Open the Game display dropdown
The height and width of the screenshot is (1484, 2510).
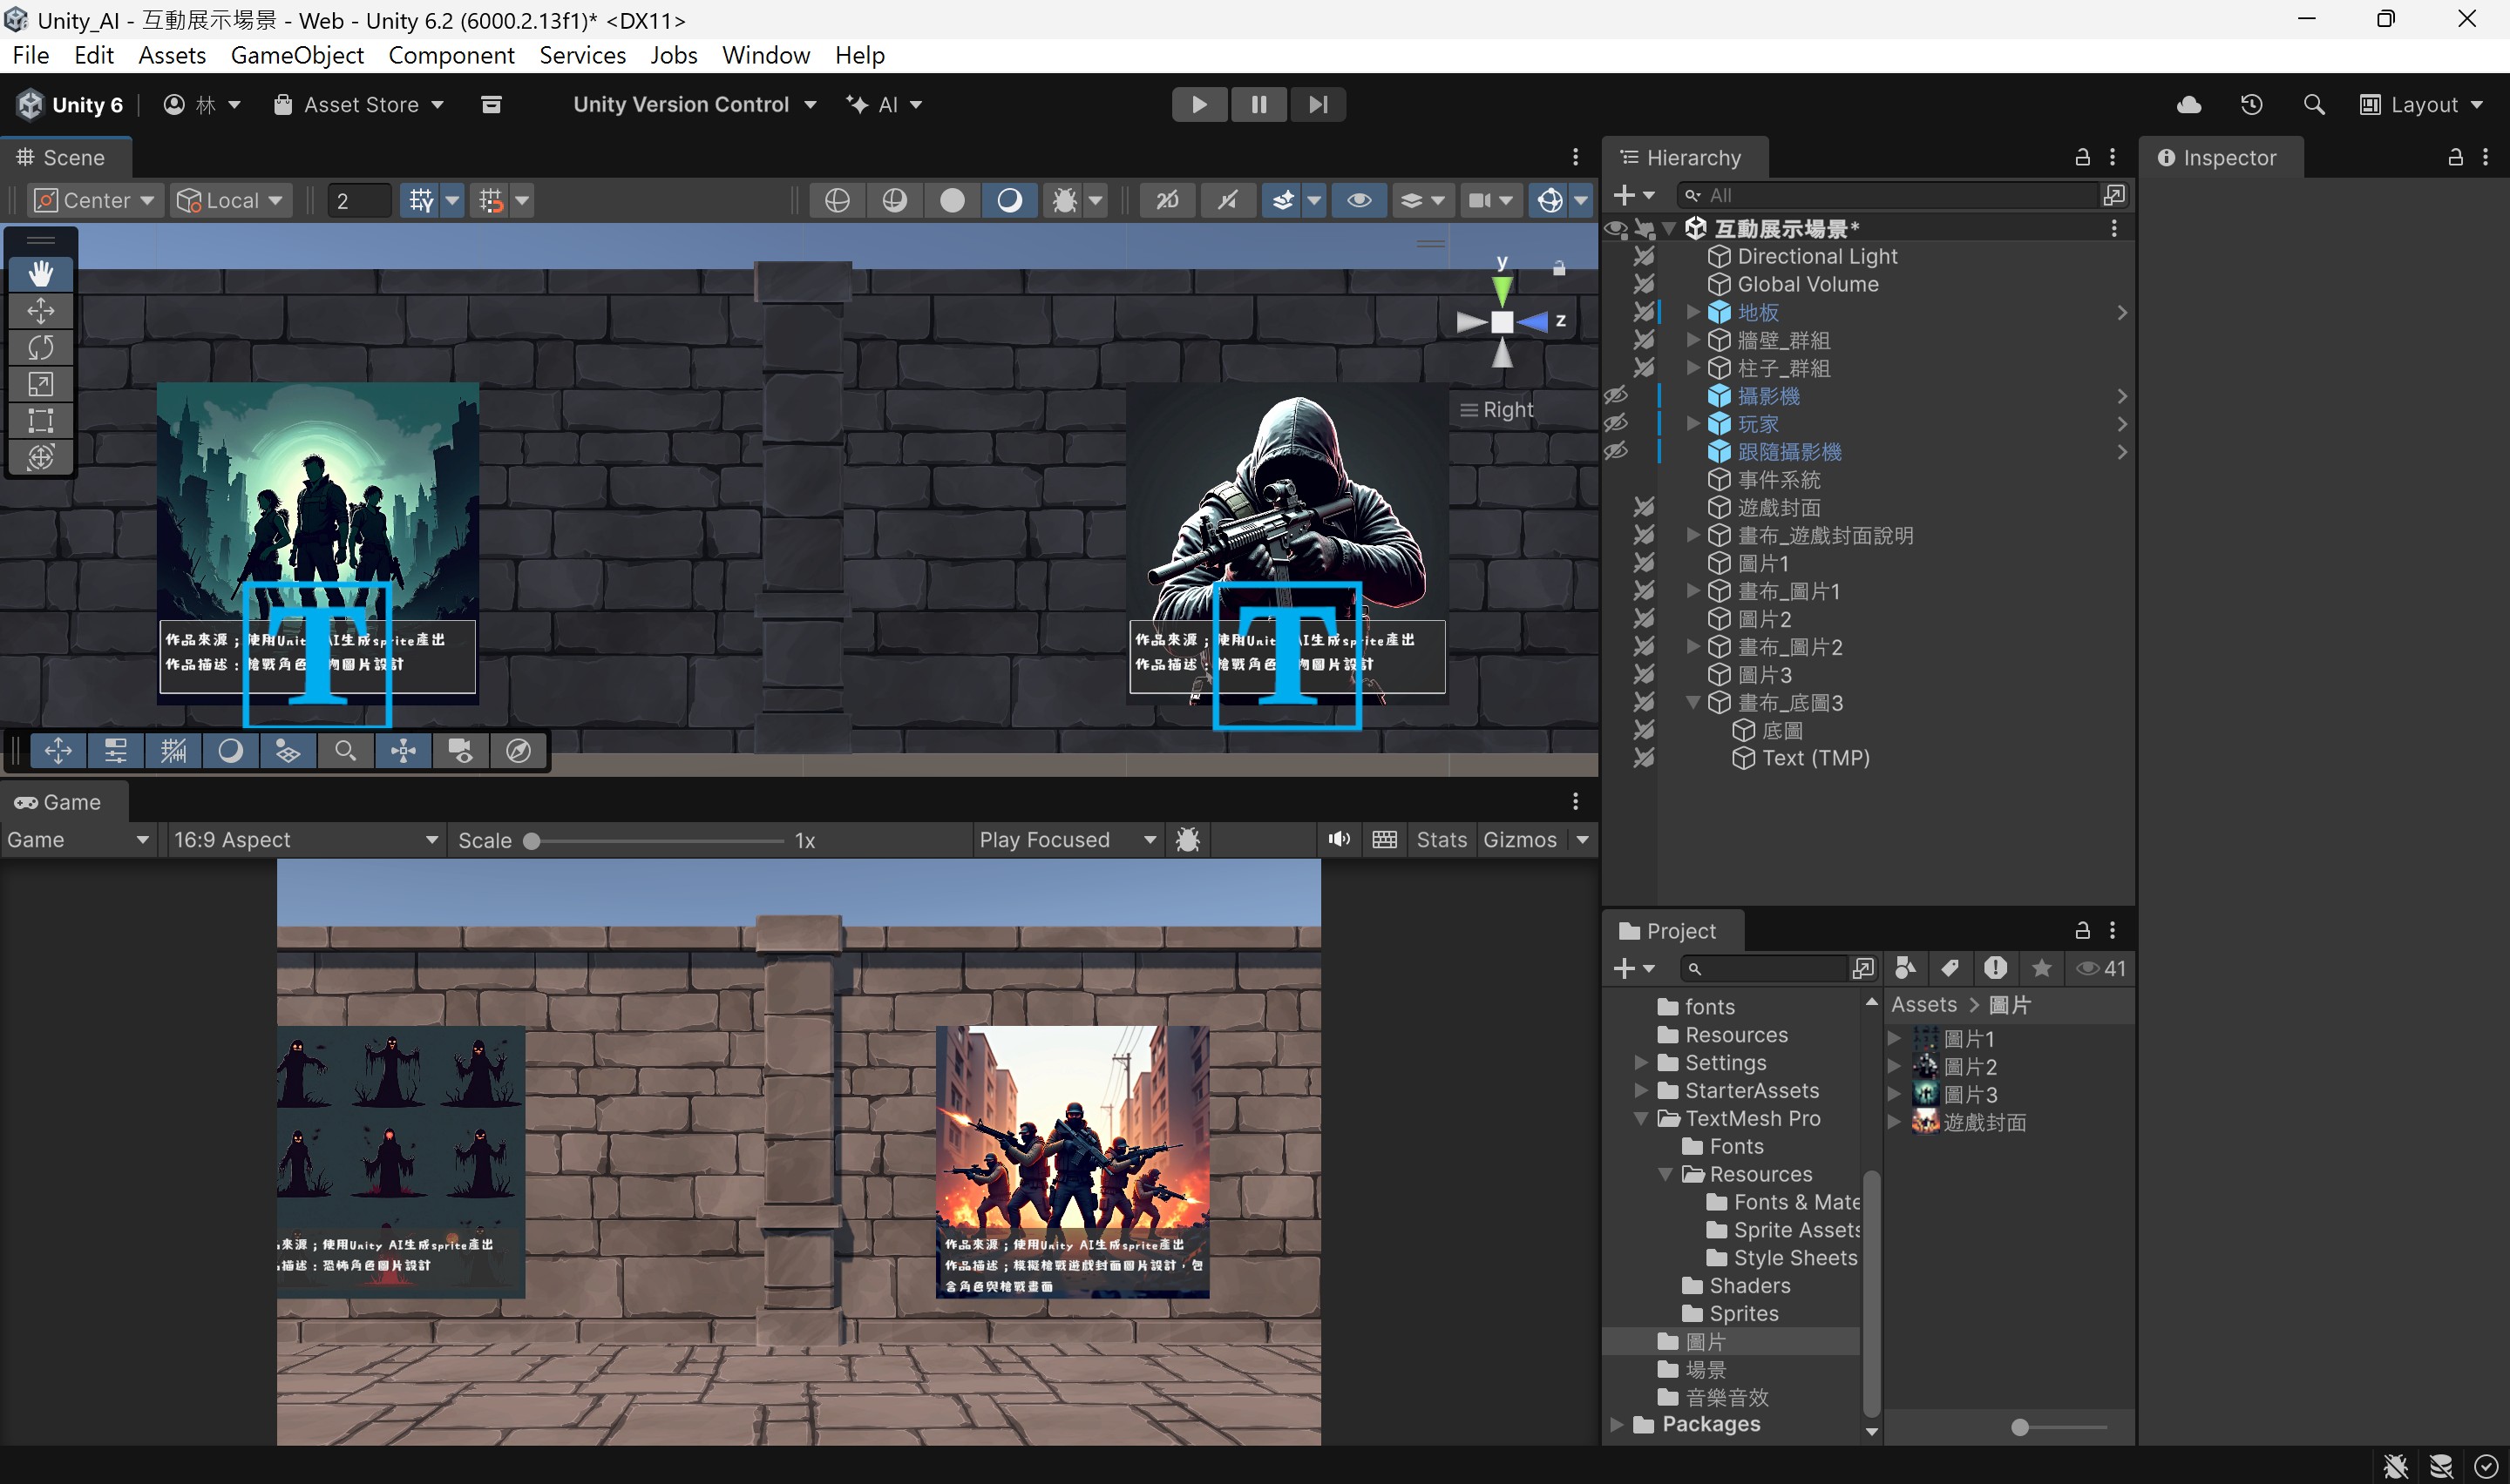pos(78,839)
